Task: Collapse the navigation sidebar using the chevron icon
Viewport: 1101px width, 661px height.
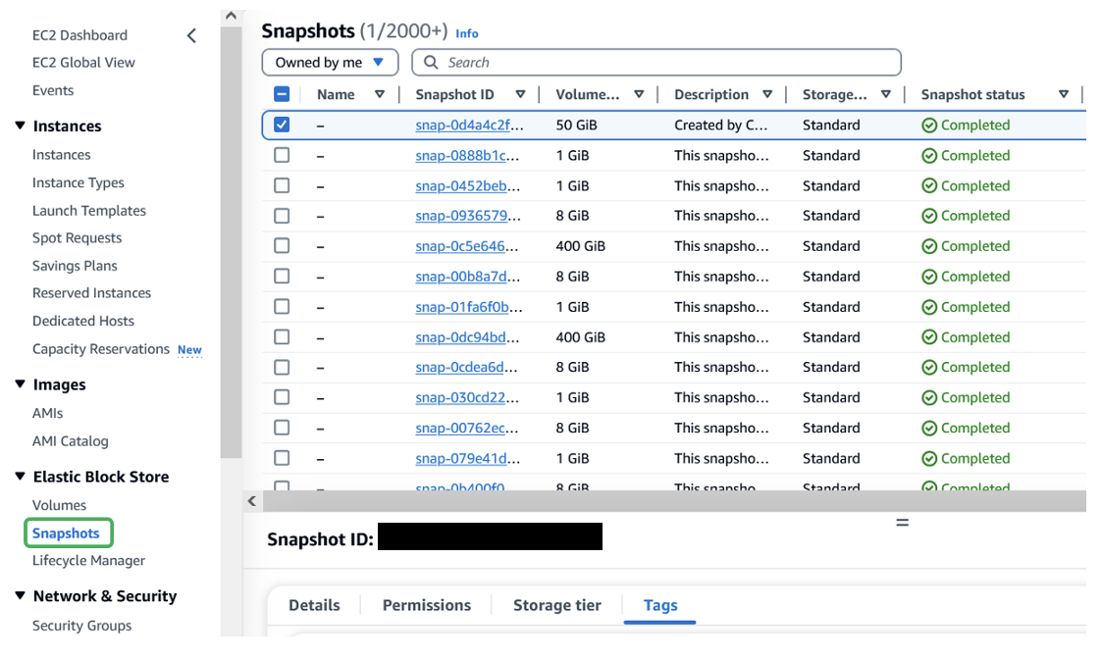Action: [x=190, y=35]
